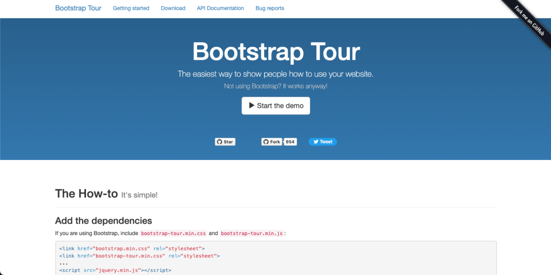Open the API Documentation page
The image size is (551, 275).
[220, 8]
